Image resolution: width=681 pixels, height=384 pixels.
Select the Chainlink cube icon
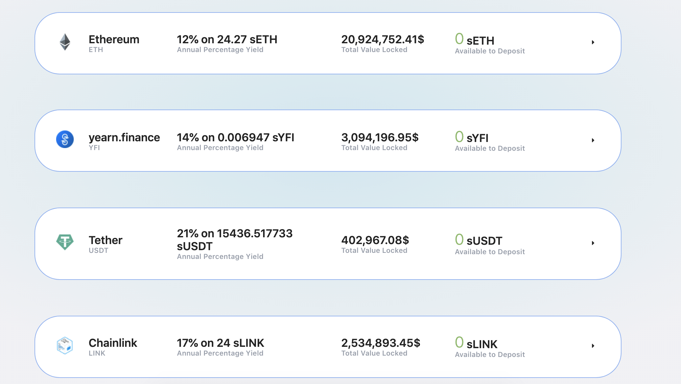coord(65,345)
